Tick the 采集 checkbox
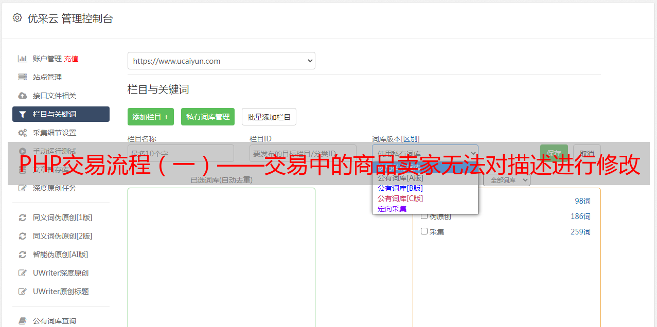Image resolution: width=657 pixels, height=327 pixels. tap(424, 231)
